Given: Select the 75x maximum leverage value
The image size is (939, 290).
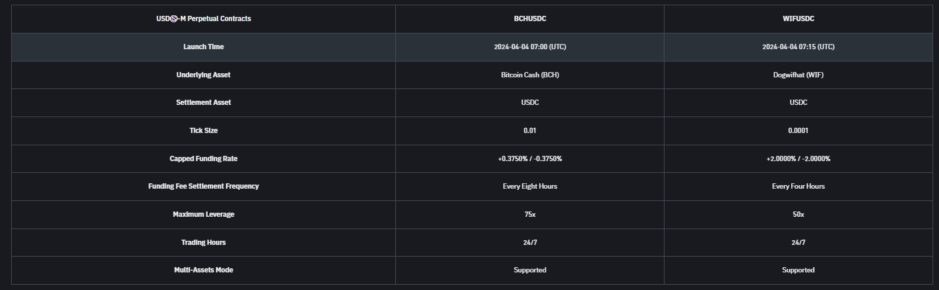Looking at the screenshot, I should click(530, 214).
